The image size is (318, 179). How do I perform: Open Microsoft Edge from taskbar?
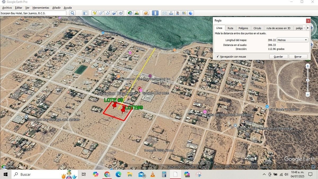point(118,174)
